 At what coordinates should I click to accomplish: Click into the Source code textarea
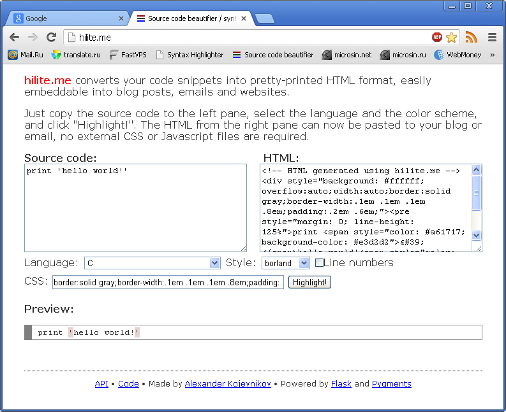pos(135,208)
